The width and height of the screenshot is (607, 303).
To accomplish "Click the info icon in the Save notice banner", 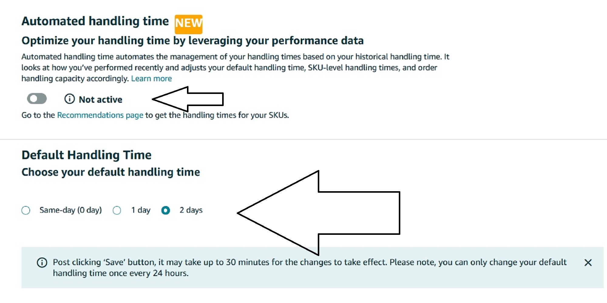I will pyautogui.click(x=42, y=262).
